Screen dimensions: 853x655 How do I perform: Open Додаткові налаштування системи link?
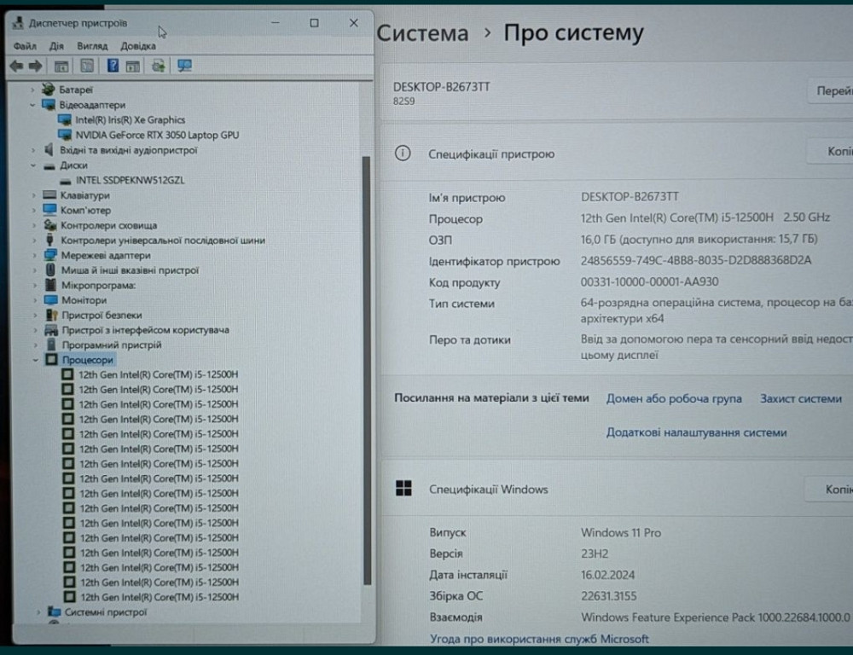tap(696, 432)
